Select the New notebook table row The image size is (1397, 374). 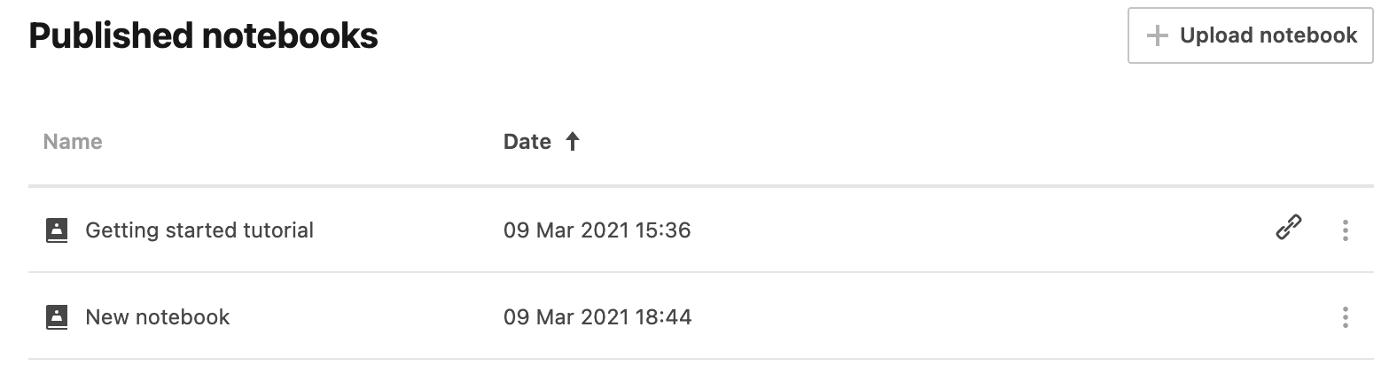click(886, 317)
